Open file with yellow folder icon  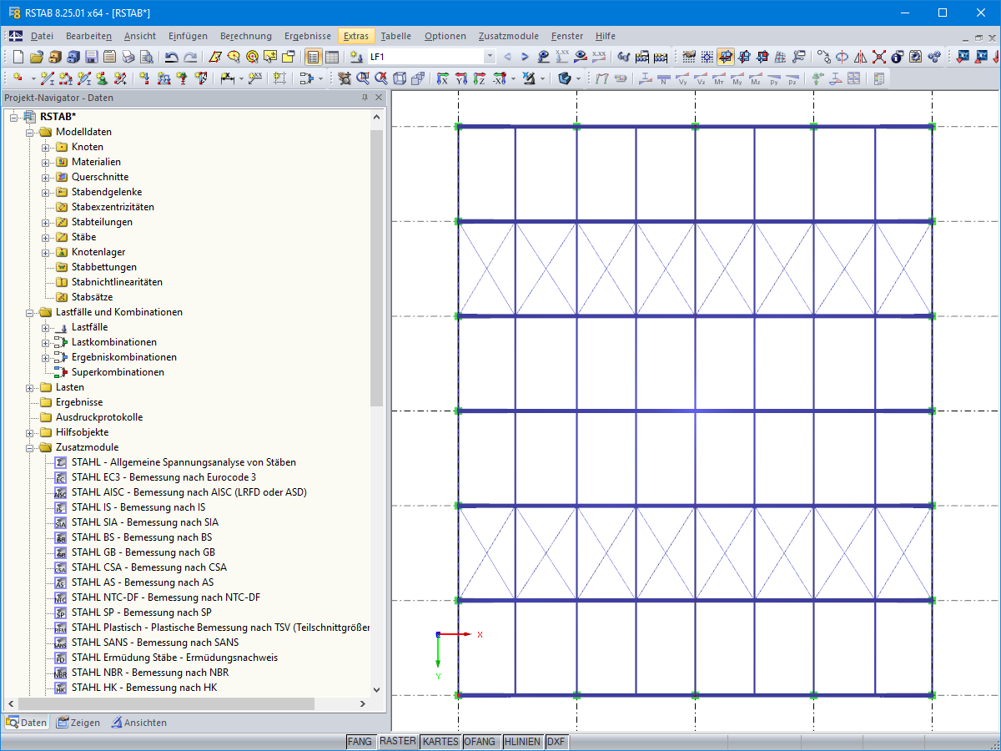[x=36, y=57]
